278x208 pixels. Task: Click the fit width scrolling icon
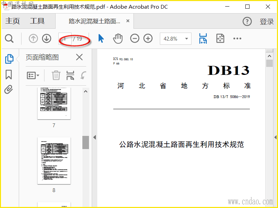coord(203,38)
